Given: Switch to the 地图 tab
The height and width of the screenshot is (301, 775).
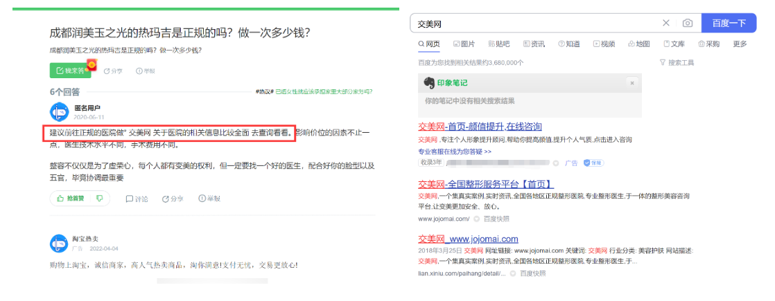Looking at the screenshot, I should [638, 44].
